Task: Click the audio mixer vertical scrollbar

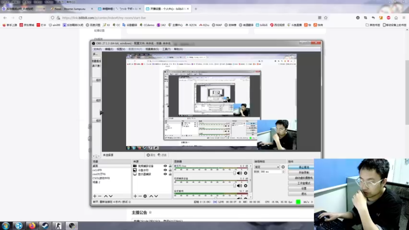Action: (251, 180)
